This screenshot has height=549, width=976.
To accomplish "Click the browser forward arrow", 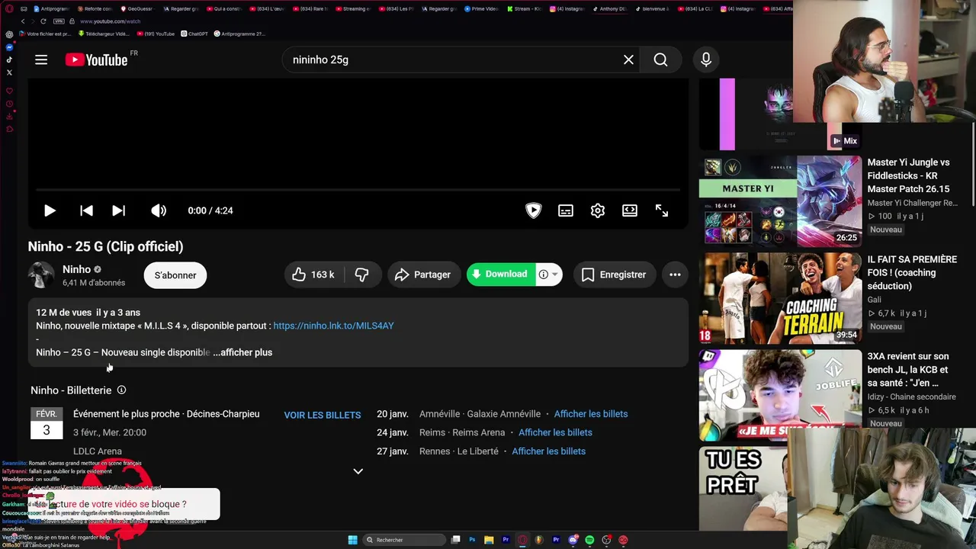I will pyautogui.click(x=34, y=21).
